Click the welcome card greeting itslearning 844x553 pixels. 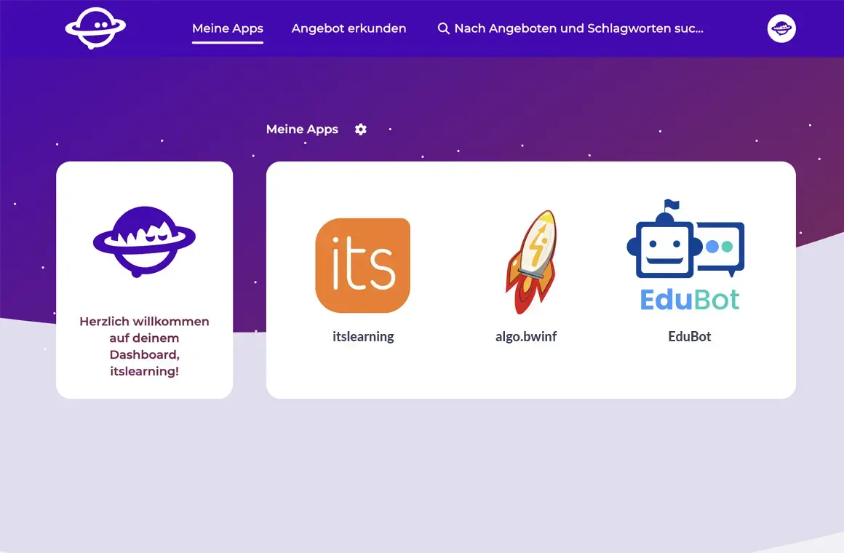[x=144, y=346]
